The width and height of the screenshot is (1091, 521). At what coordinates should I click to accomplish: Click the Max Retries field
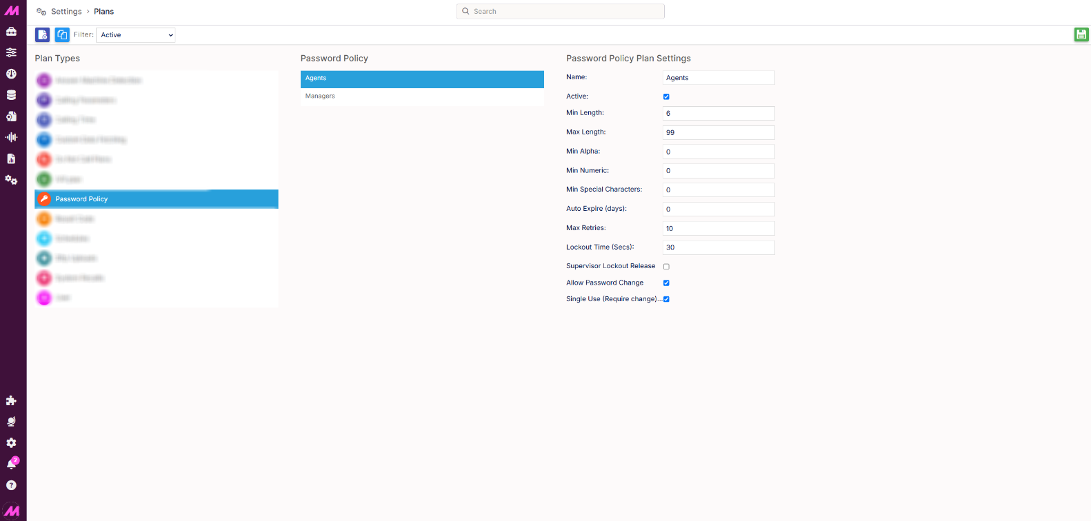click(719, 228)
